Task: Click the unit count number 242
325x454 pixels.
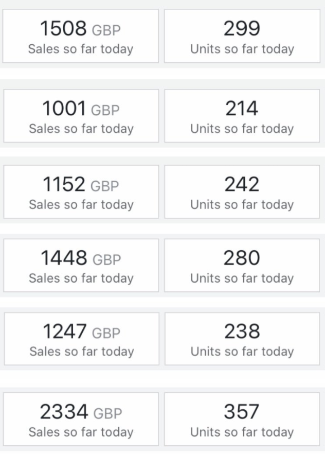Action: pos(242,184)
